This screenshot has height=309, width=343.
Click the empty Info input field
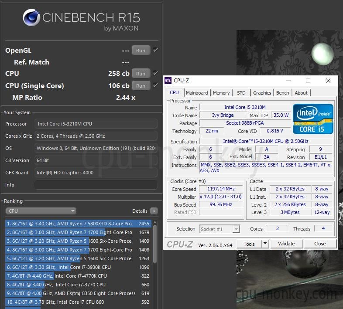(96, 185)
